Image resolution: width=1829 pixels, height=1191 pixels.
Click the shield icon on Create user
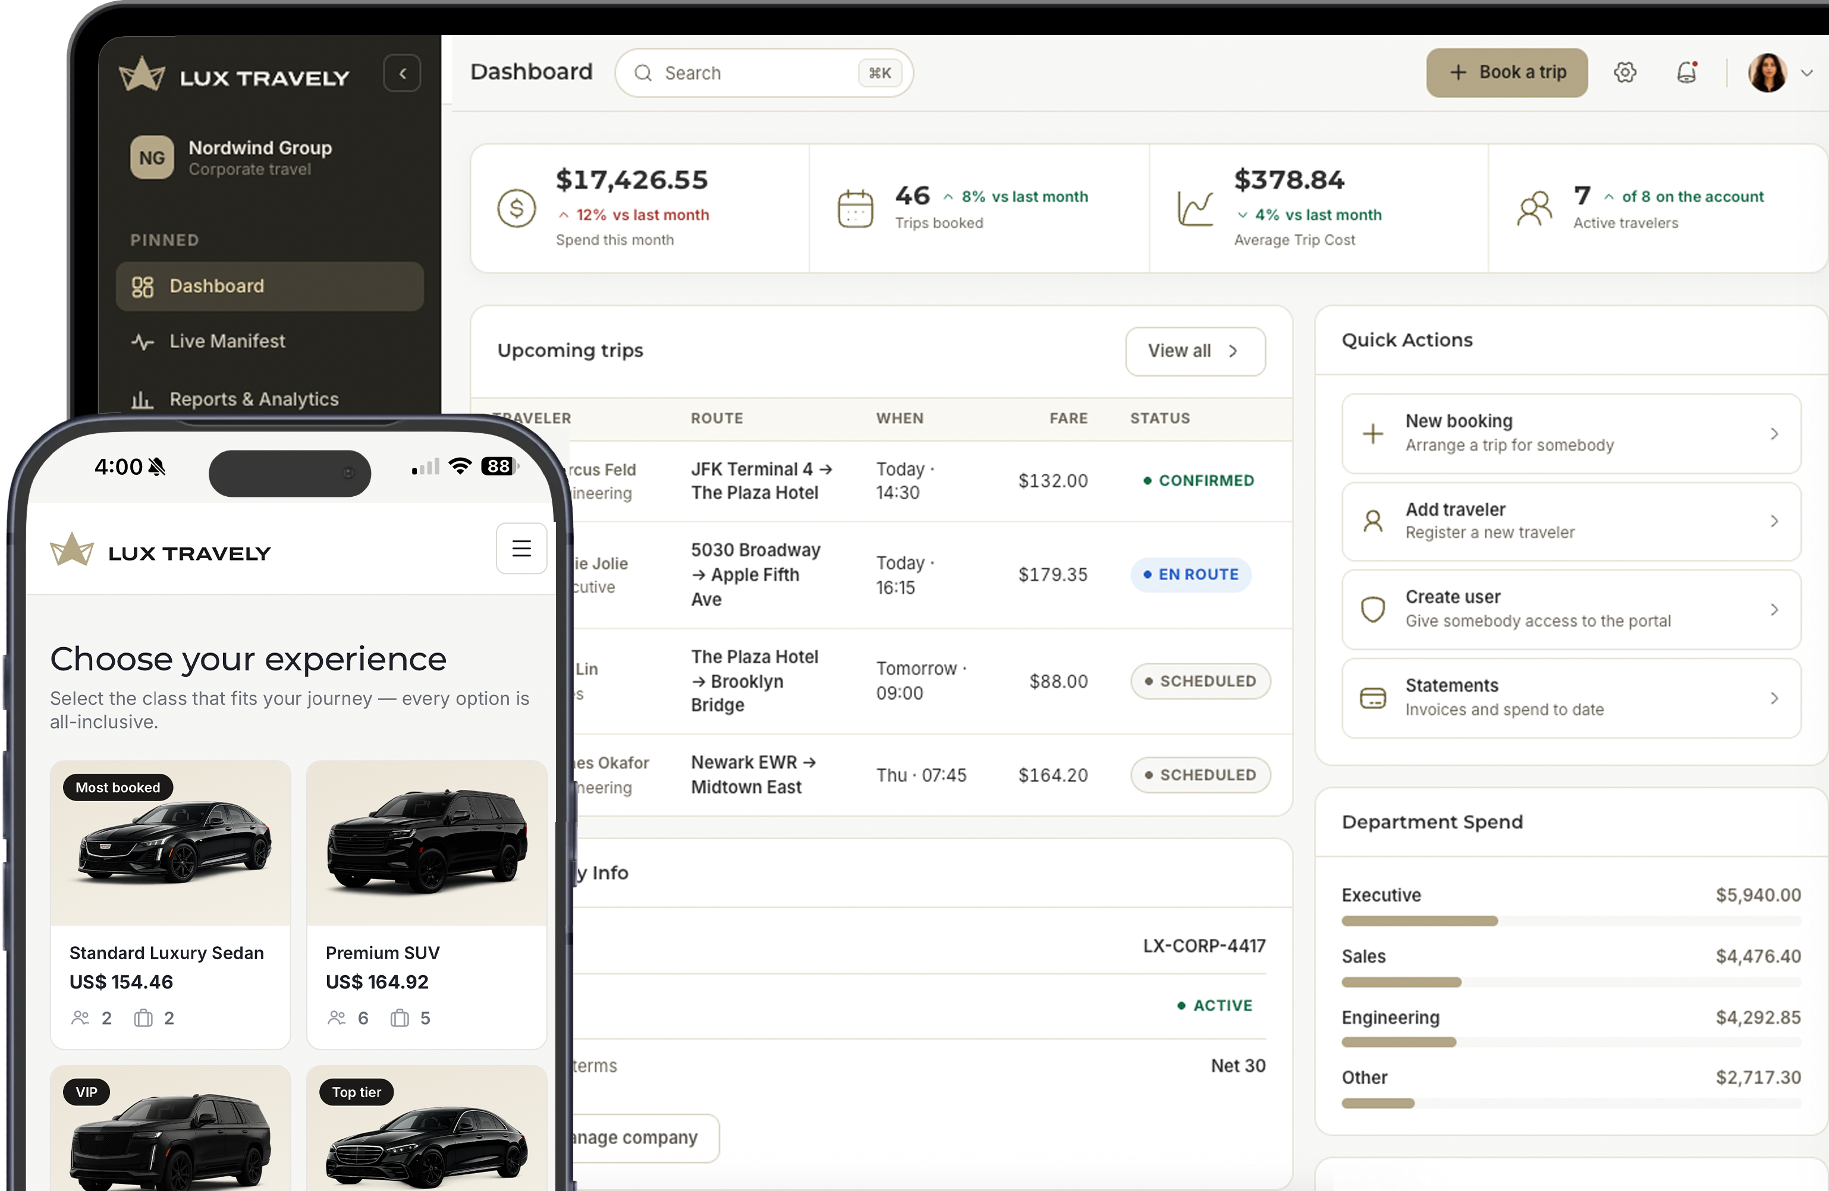point(1372,610)
